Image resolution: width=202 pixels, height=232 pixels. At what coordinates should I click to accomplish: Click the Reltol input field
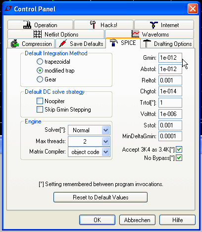pos(170,80)
